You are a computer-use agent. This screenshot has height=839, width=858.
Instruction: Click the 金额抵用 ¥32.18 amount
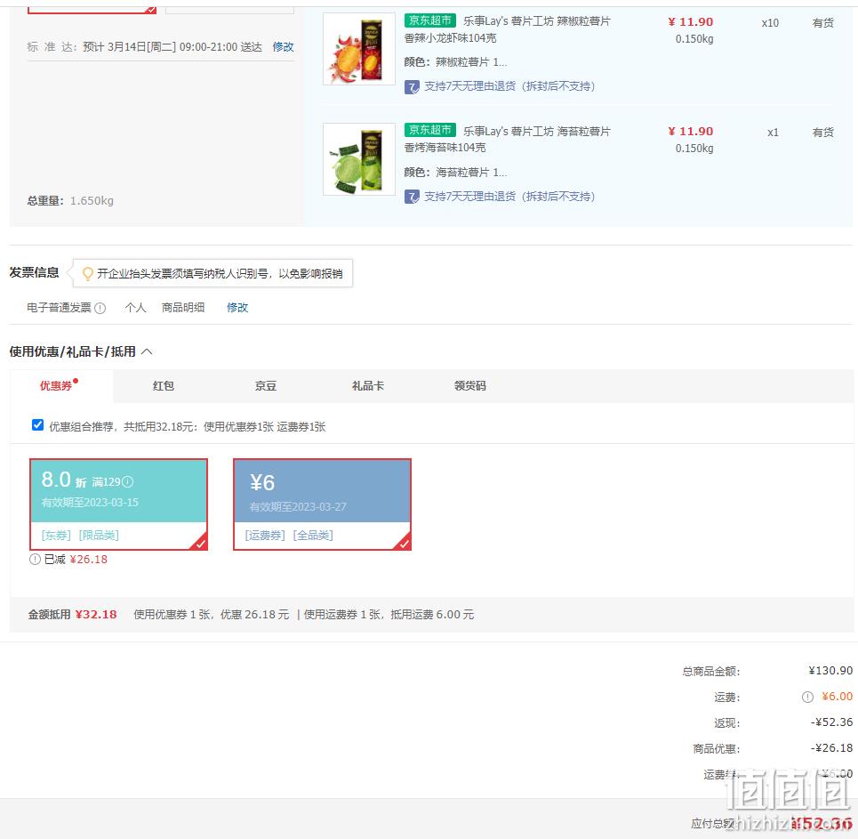click(x=96, y=615)
